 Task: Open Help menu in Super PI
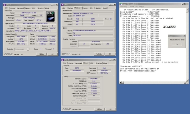(x=142, y=7)
